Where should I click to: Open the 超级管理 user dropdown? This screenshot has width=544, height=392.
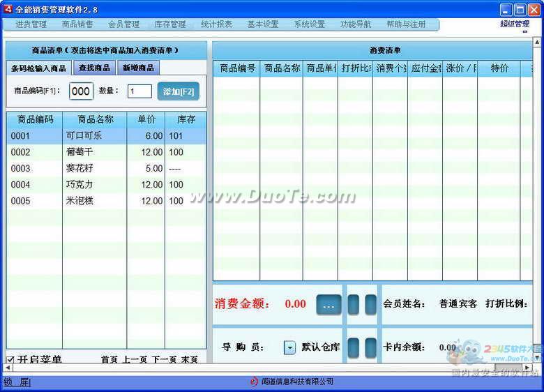515,25
